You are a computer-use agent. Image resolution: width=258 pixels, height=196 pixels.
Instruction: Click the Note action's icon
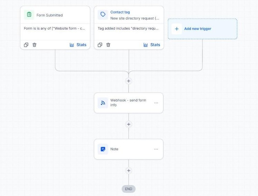pos(103,149)
